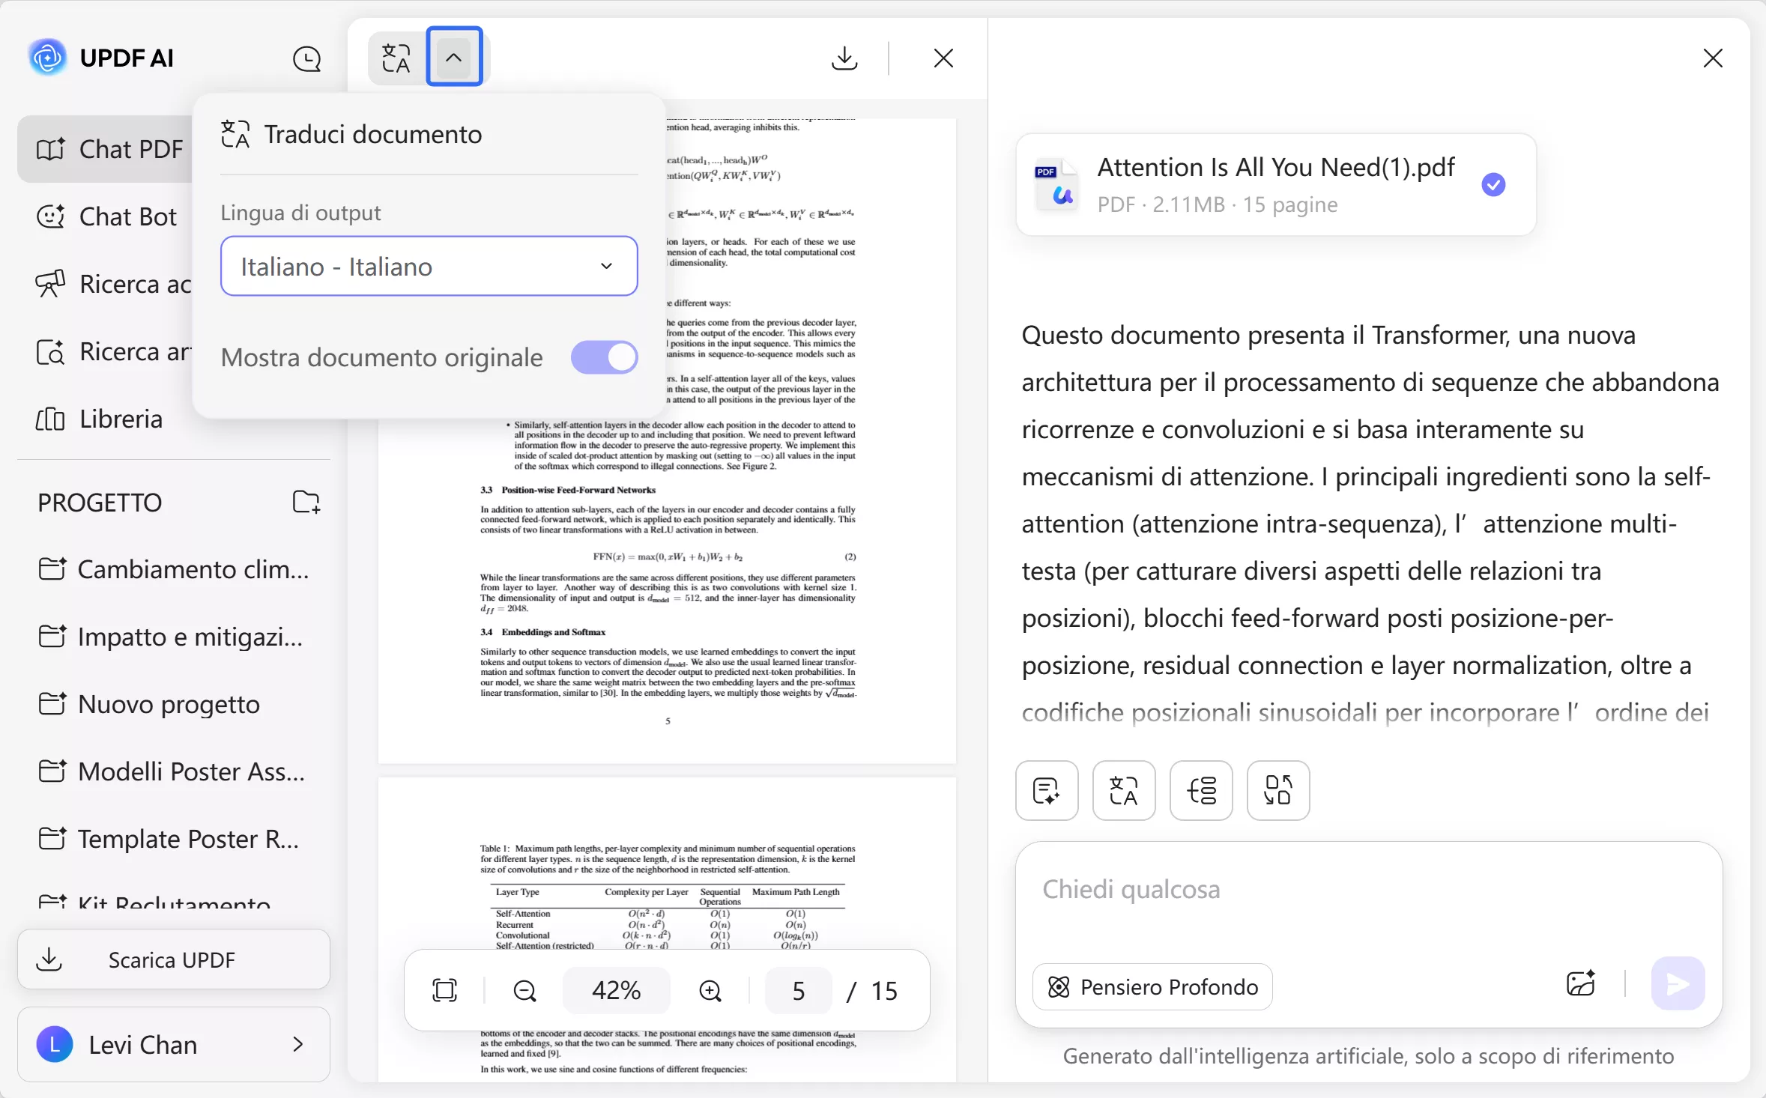This screenshot has width=1766, height=1098.
Task: Select Ricerca ac from the sidebar
Action: pyautogui.click(x=135, y=284)
